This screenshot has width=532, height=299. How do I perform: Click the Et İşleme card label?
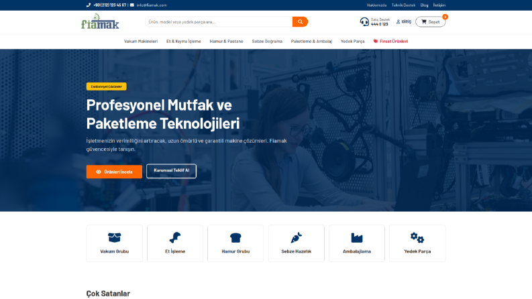(x=175, y=251)
